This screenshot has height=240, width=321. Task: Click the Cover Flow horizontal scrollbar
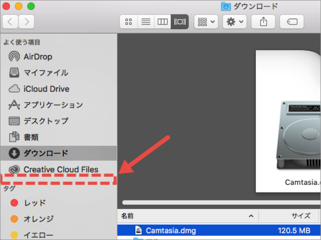(x=221, y=202)
